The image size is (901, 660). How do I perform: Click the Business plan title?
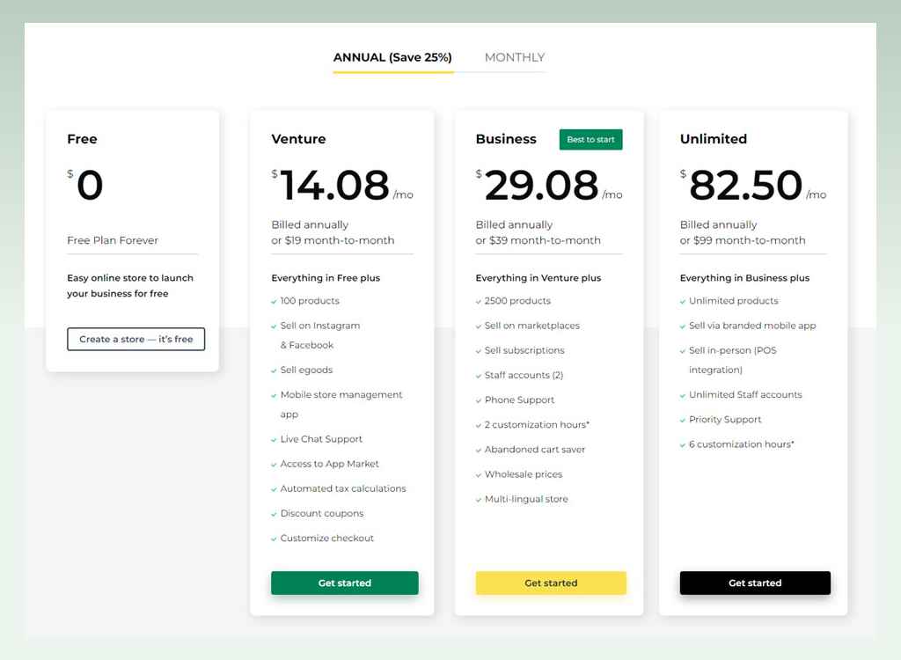point(506,139)
